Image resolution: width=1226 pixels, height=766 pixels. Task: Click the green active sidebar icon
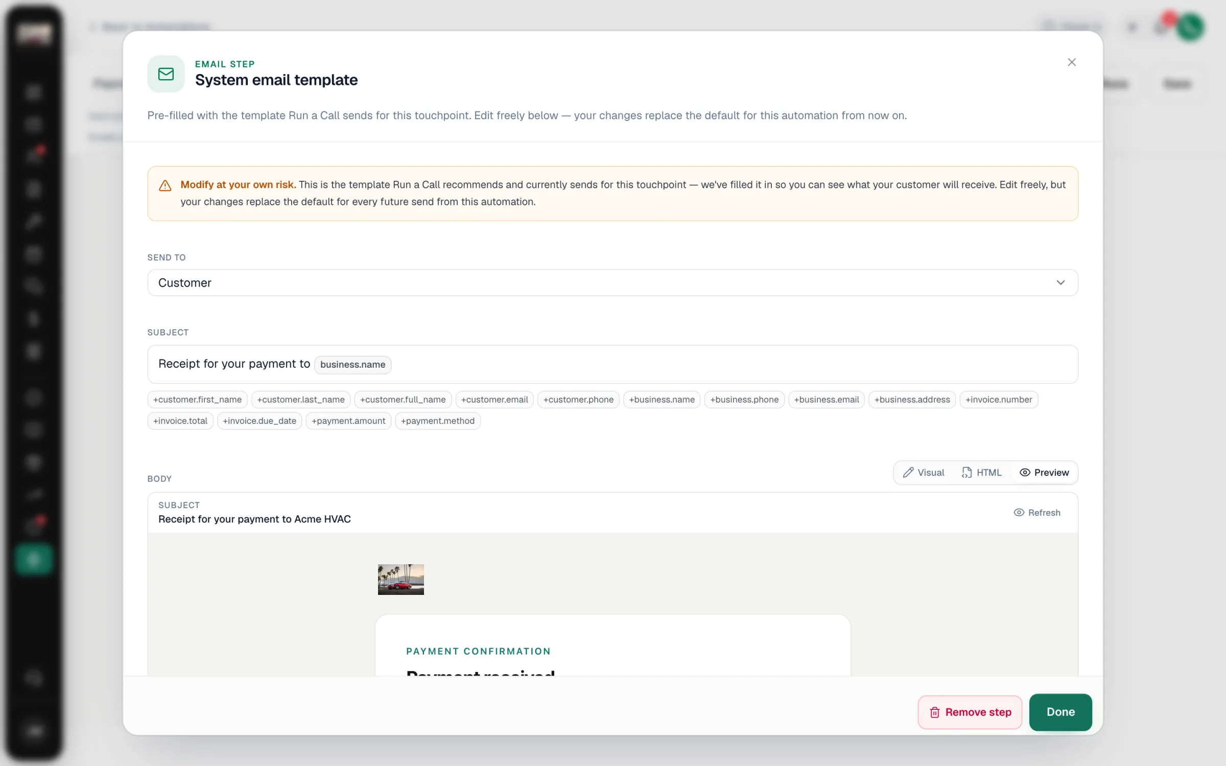click(34, 560)
